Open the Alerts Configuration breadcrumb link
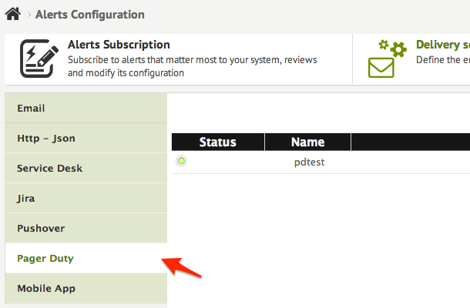The image size is (470, 308). click(x=89, y=15)
